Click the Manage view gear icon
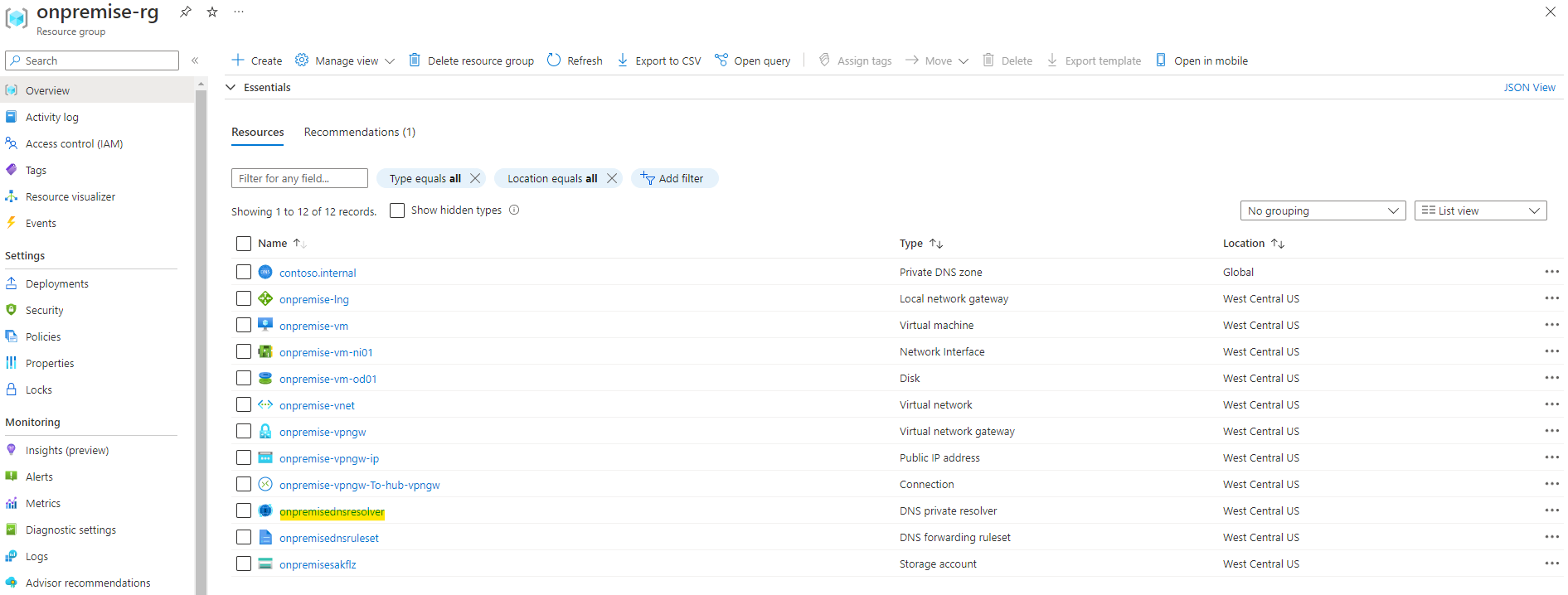This screenshot has width=1568, height=595. click(x=302, y=60)
